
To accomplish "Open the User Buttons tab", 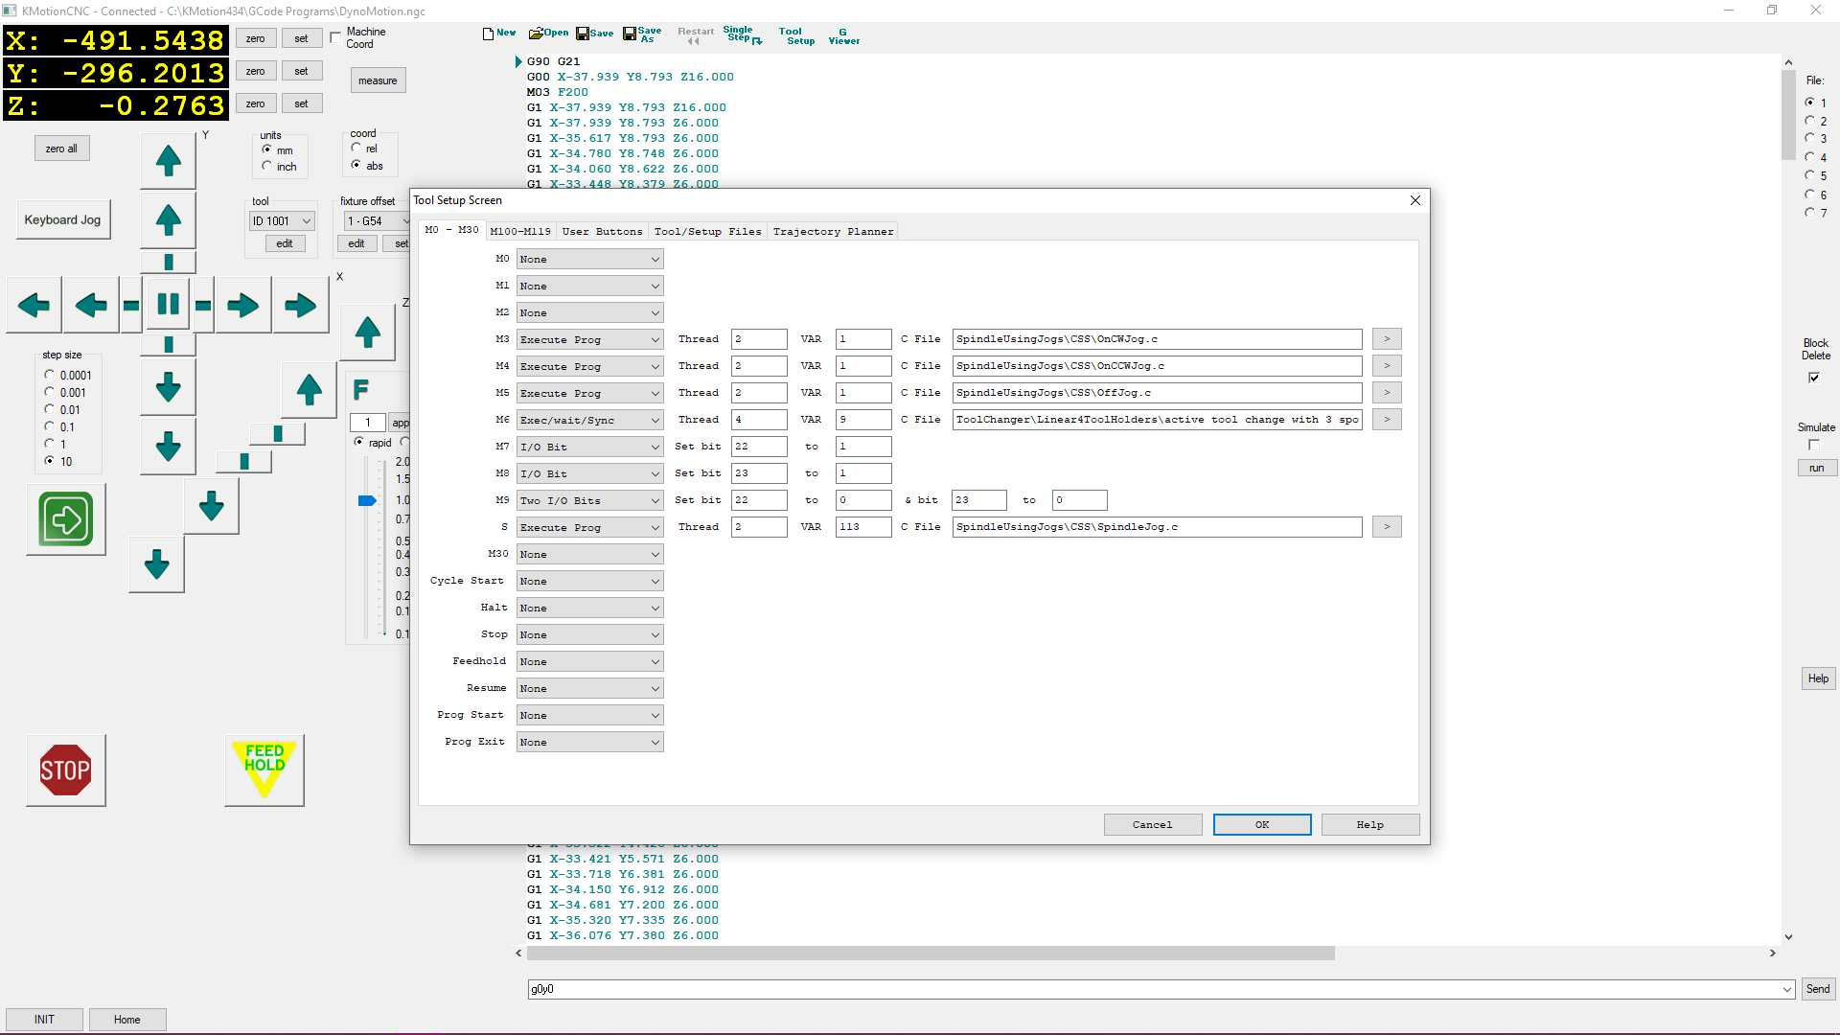I will point(602,232).
